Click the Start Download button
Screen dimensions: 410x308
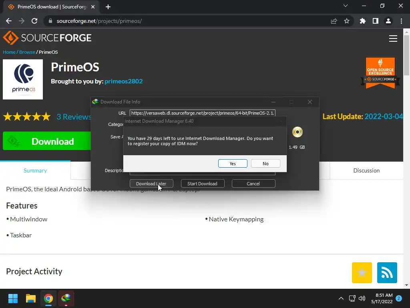202,184
